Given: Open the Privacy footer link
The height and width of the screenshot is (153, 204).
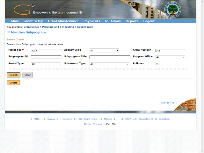Looking at the screenshot, I should tap(51, 119).
